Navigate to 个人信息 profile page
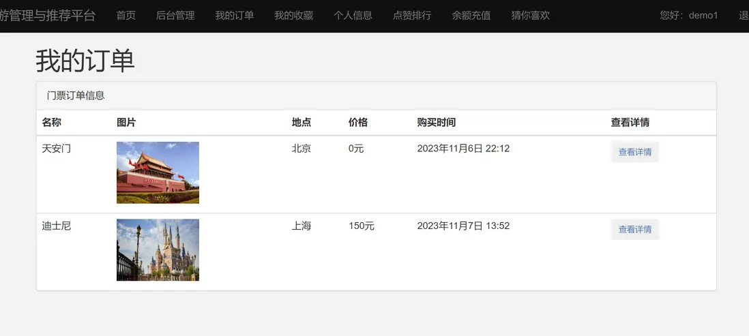This screenshot has width=749, height=336. point(353,16)
